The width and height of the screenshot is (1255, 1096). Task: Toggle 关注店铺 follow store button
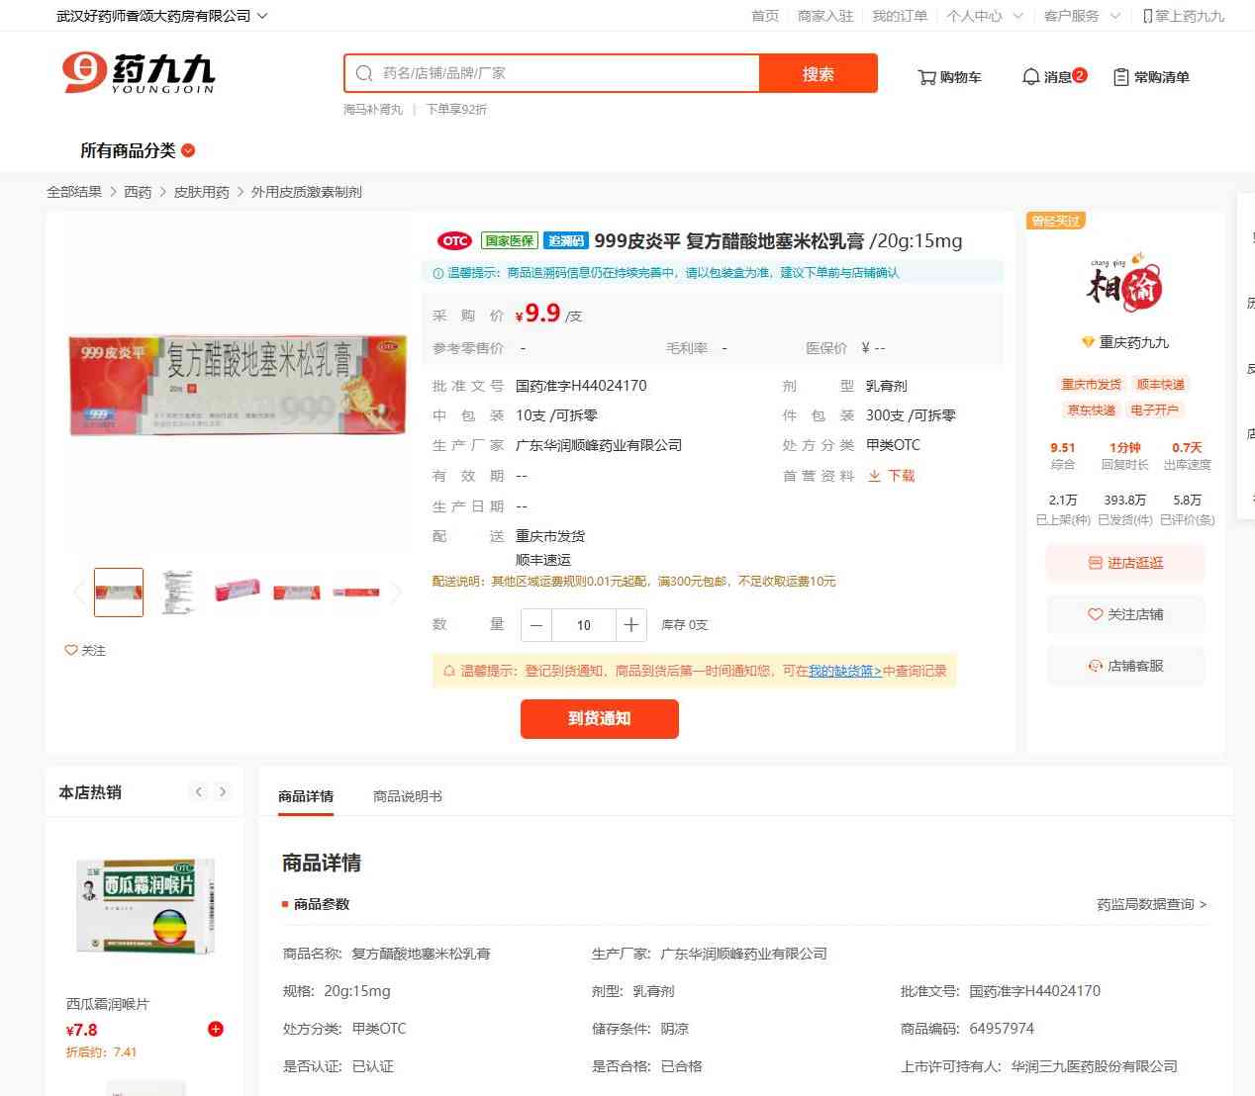[x=1125, y=614]
